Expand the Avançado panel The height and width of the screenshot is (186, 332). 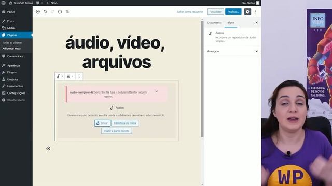click(232, 51)
